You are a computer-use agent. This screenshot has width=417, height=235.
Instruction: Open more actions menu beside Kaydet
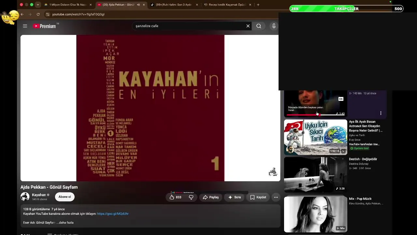tap(276, 197)
